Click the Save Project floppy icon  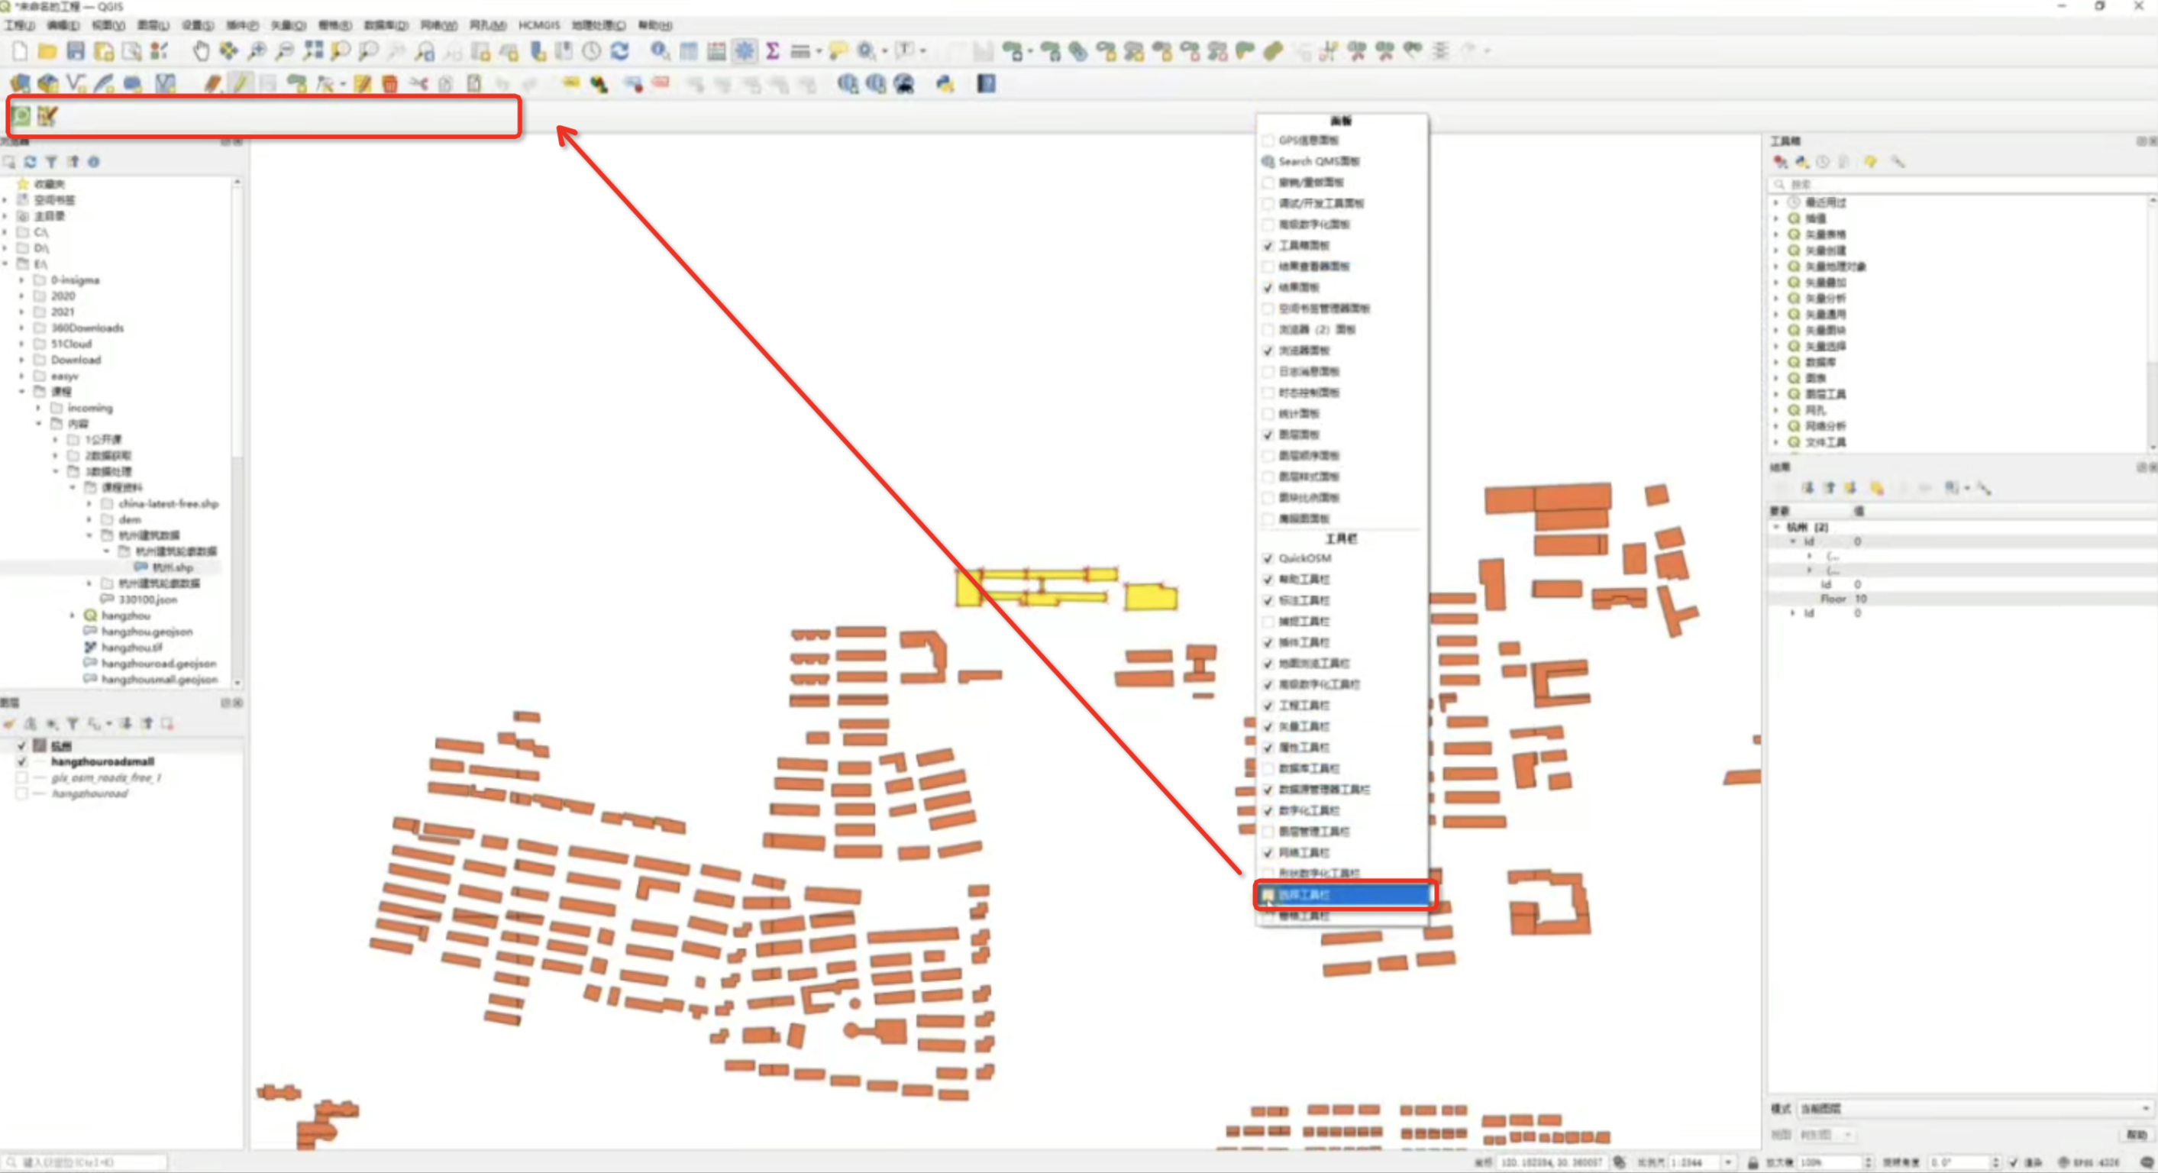[x=76, y=51]
